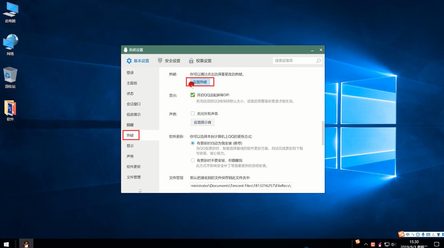Select 热键 in the settings sidebar
Image resolution: width=444 pixels, height=248 pixels.
coord(140,135)
